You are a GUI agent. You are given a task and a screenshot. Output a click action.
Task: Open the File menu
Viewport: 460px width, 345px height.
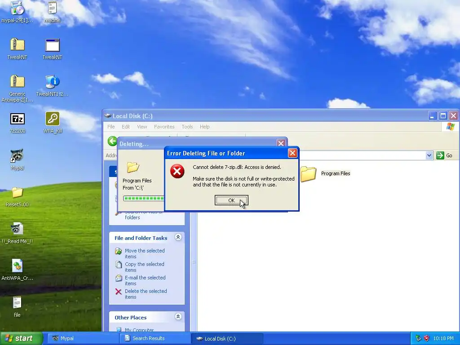click(111, 127)
